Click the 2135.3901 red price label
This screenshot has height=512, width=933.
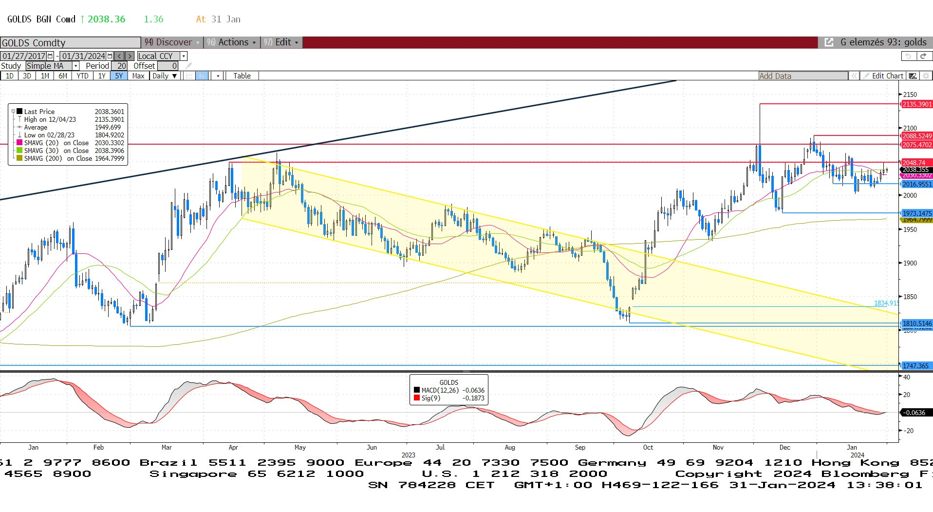pyautogui.click(x=916, y=104)
